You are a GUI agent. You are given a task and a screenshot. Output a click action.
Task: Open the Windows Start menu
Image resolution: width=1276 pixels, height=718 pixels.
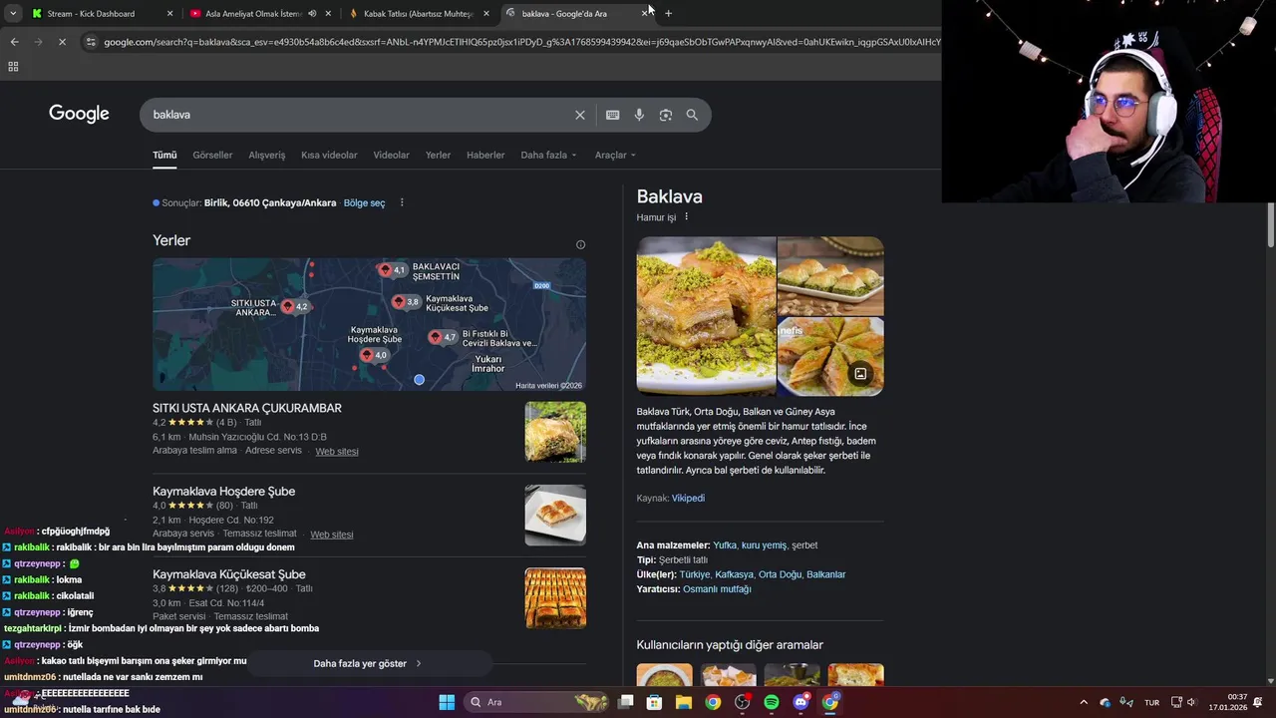[x=447, y=702]
